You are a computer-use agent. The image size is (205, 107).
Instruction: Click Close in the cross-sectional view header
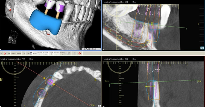[134, 59]
